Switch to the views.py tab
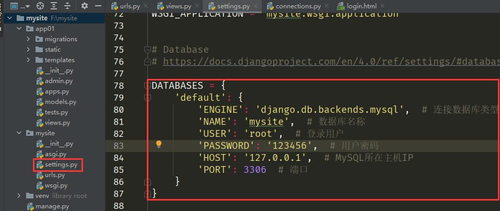The height and width of the screenshot is (211, 500). tap(181, 6)
